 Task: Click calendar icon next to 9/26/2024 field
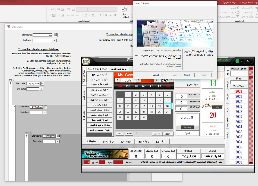pos(42,84)
